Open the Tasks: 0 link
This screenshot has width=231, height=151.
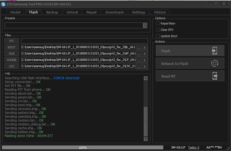pyautogui.click(x=194, y=147)
